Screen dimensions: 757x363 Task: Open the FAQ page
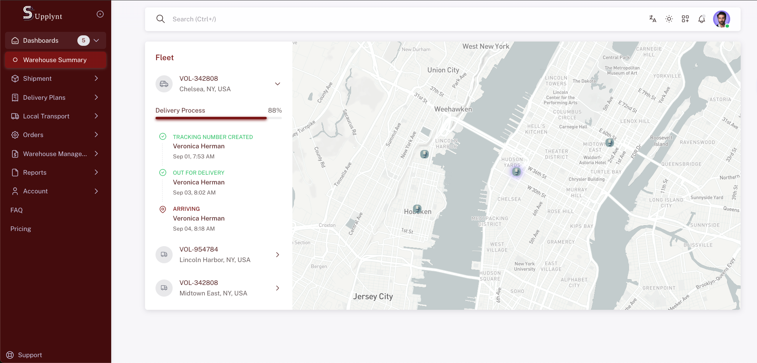[17, 210]
